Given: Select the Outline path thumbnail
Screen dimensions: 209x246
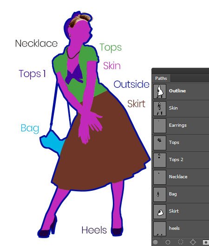Looking at the screenshot, I should [x=160, y=91].
